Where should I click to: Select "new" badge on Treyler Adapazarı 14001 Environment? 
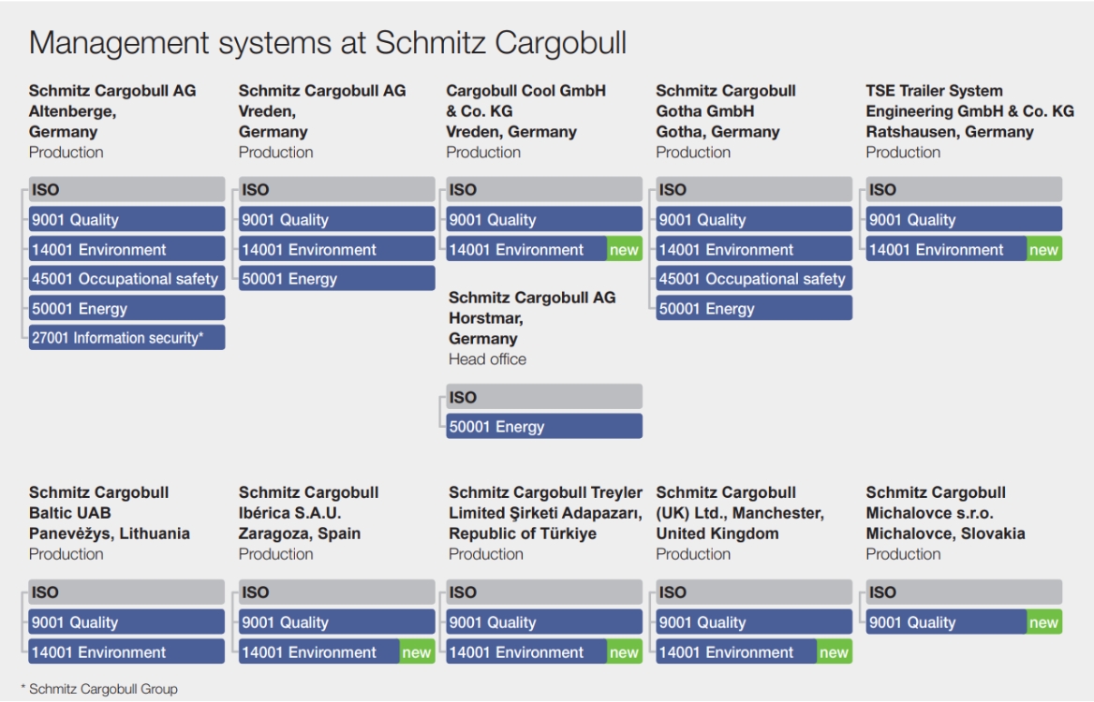coord(624,652)
